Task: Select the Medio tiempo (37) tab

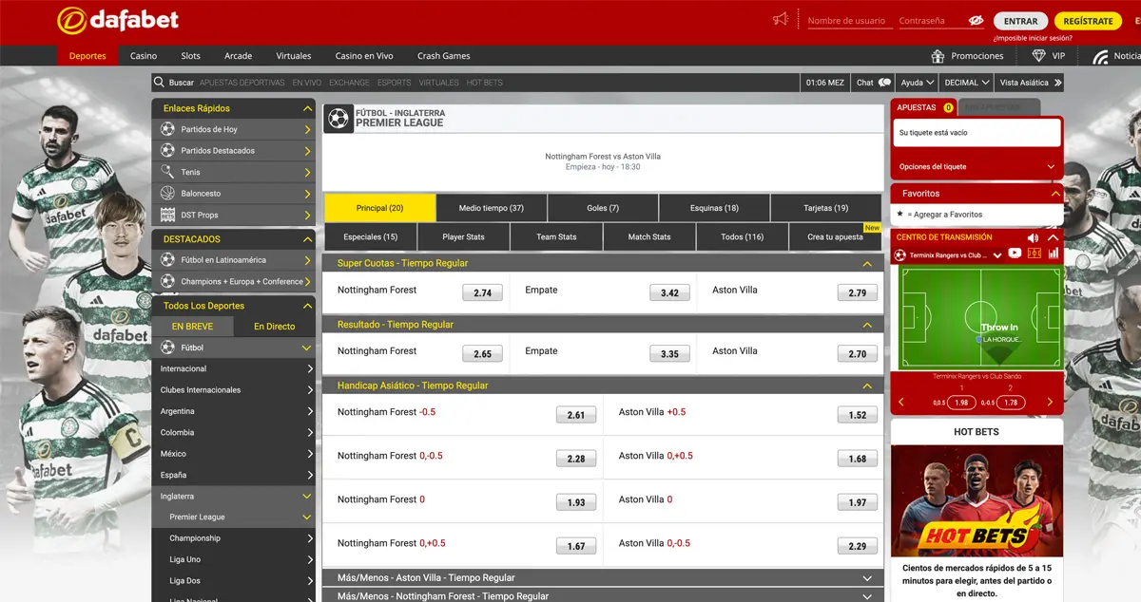Action: tap(492, 208)
